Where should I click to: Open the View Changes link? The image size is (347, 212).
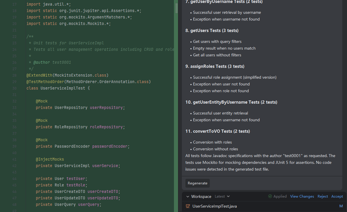coord(302,196)
